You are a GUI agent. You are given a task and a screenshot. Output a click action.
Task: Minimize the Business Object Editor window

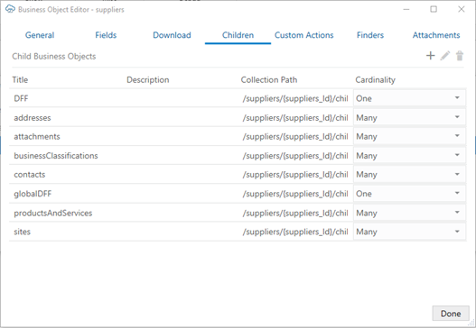406,9
